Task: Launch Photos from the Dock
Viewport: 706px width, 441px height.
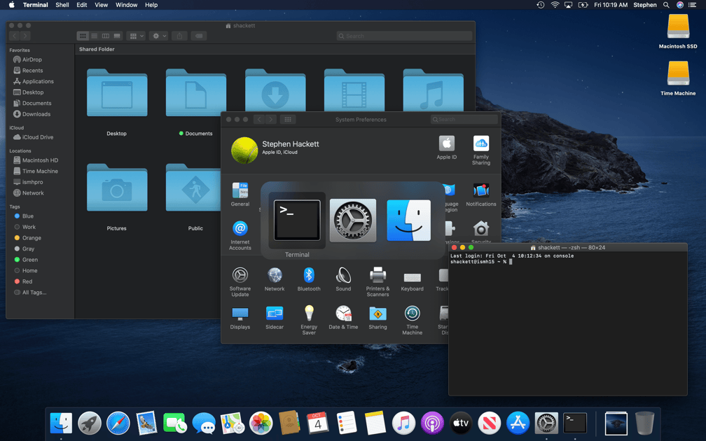Action: coord(261,423)
